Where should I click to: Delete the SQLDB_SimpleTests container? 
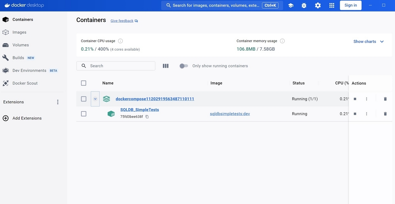click(x=385, y=114)
